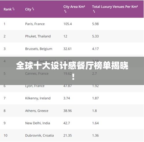Click the Chinese headline banner overlay
The width and height of the screenshot is (144, 142).
coord(72,71)
